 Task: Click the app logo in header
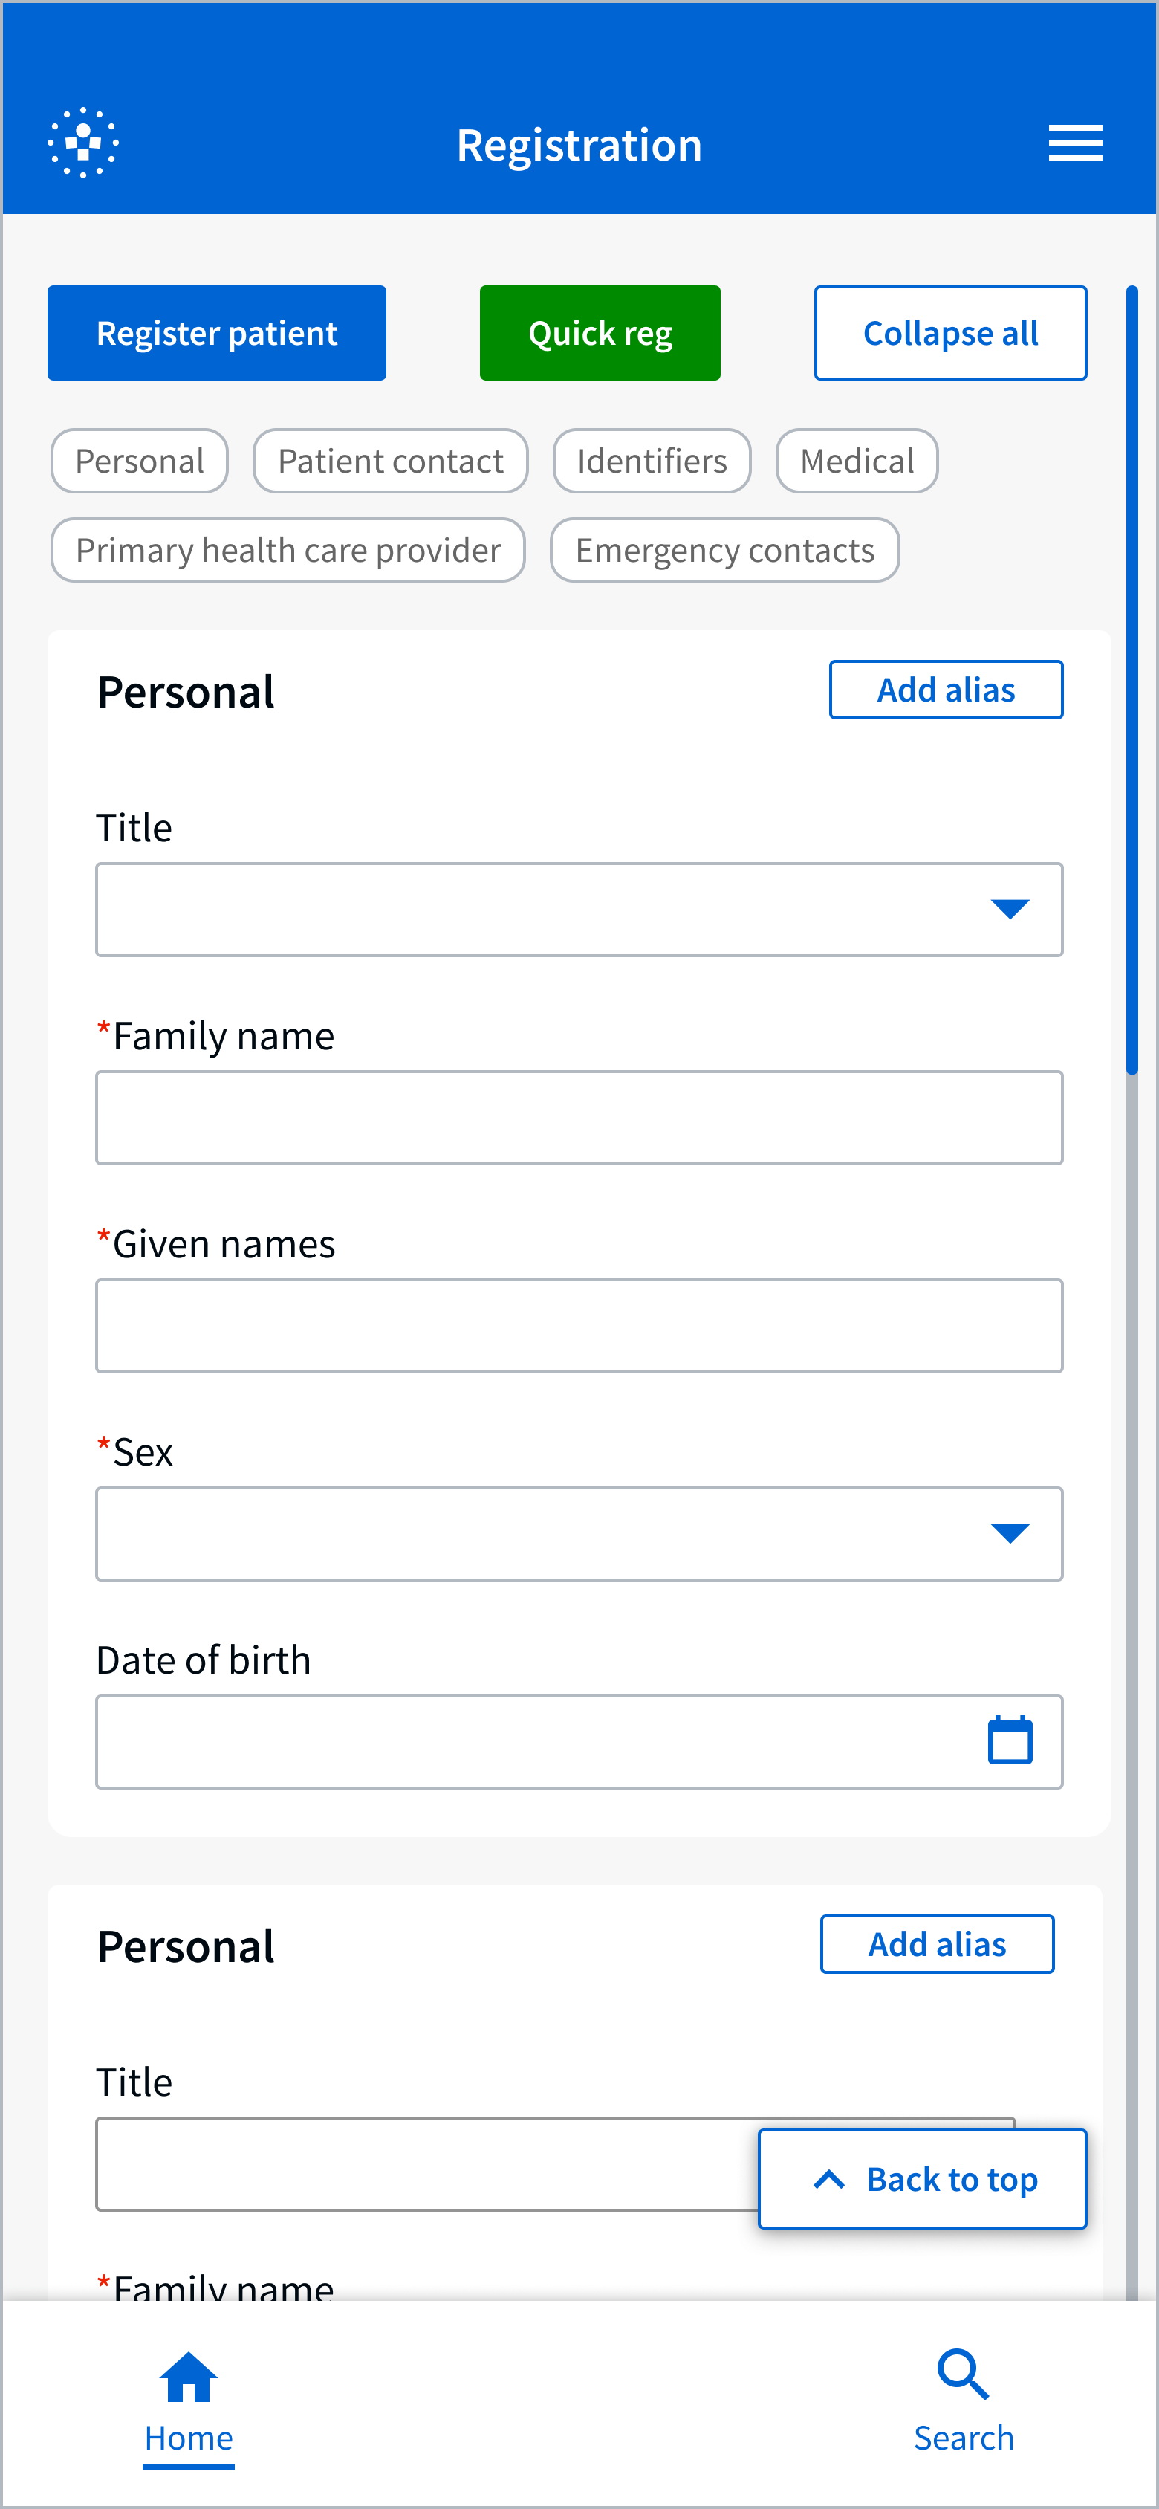[84, 143]
